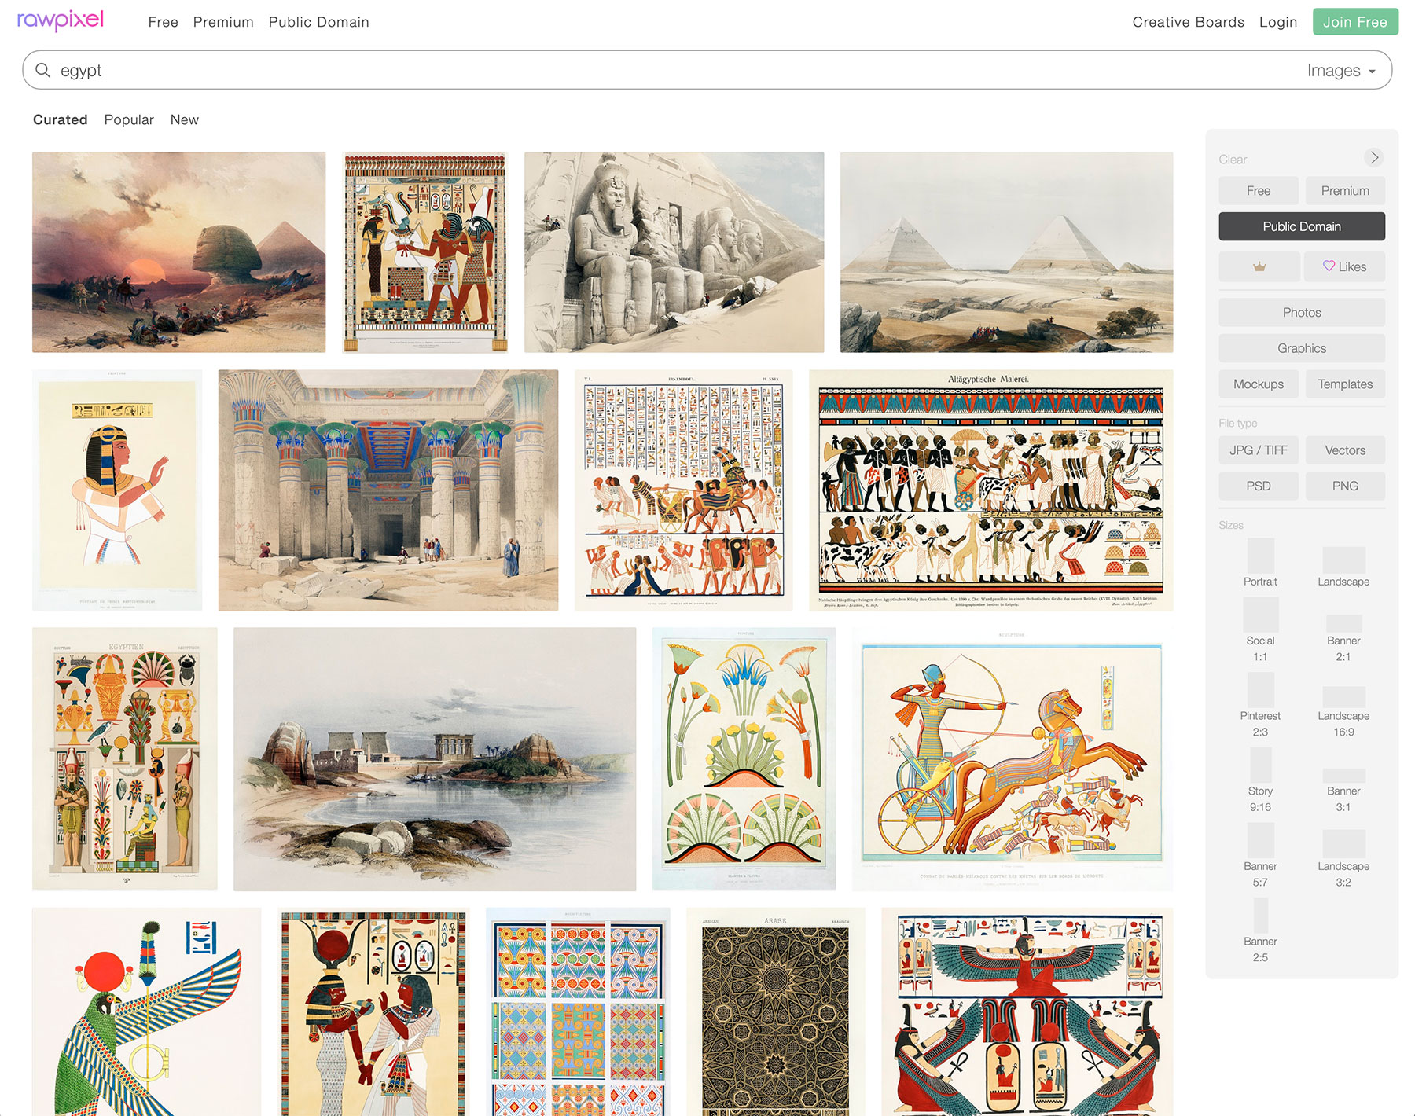Screen dimensions: 1415x1116
Task: Pick the Landscape 16:9 size shape
Action: [x=1343, y=696]
